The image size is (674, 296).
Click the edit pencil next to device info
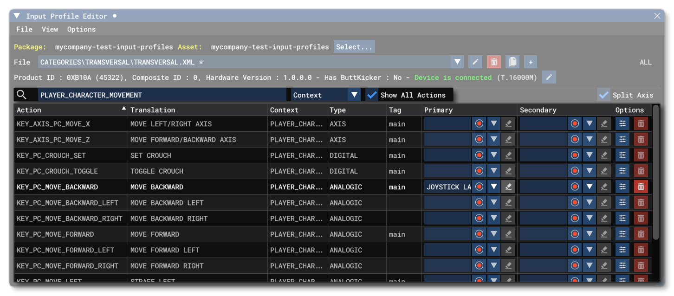tap(549, 77)
